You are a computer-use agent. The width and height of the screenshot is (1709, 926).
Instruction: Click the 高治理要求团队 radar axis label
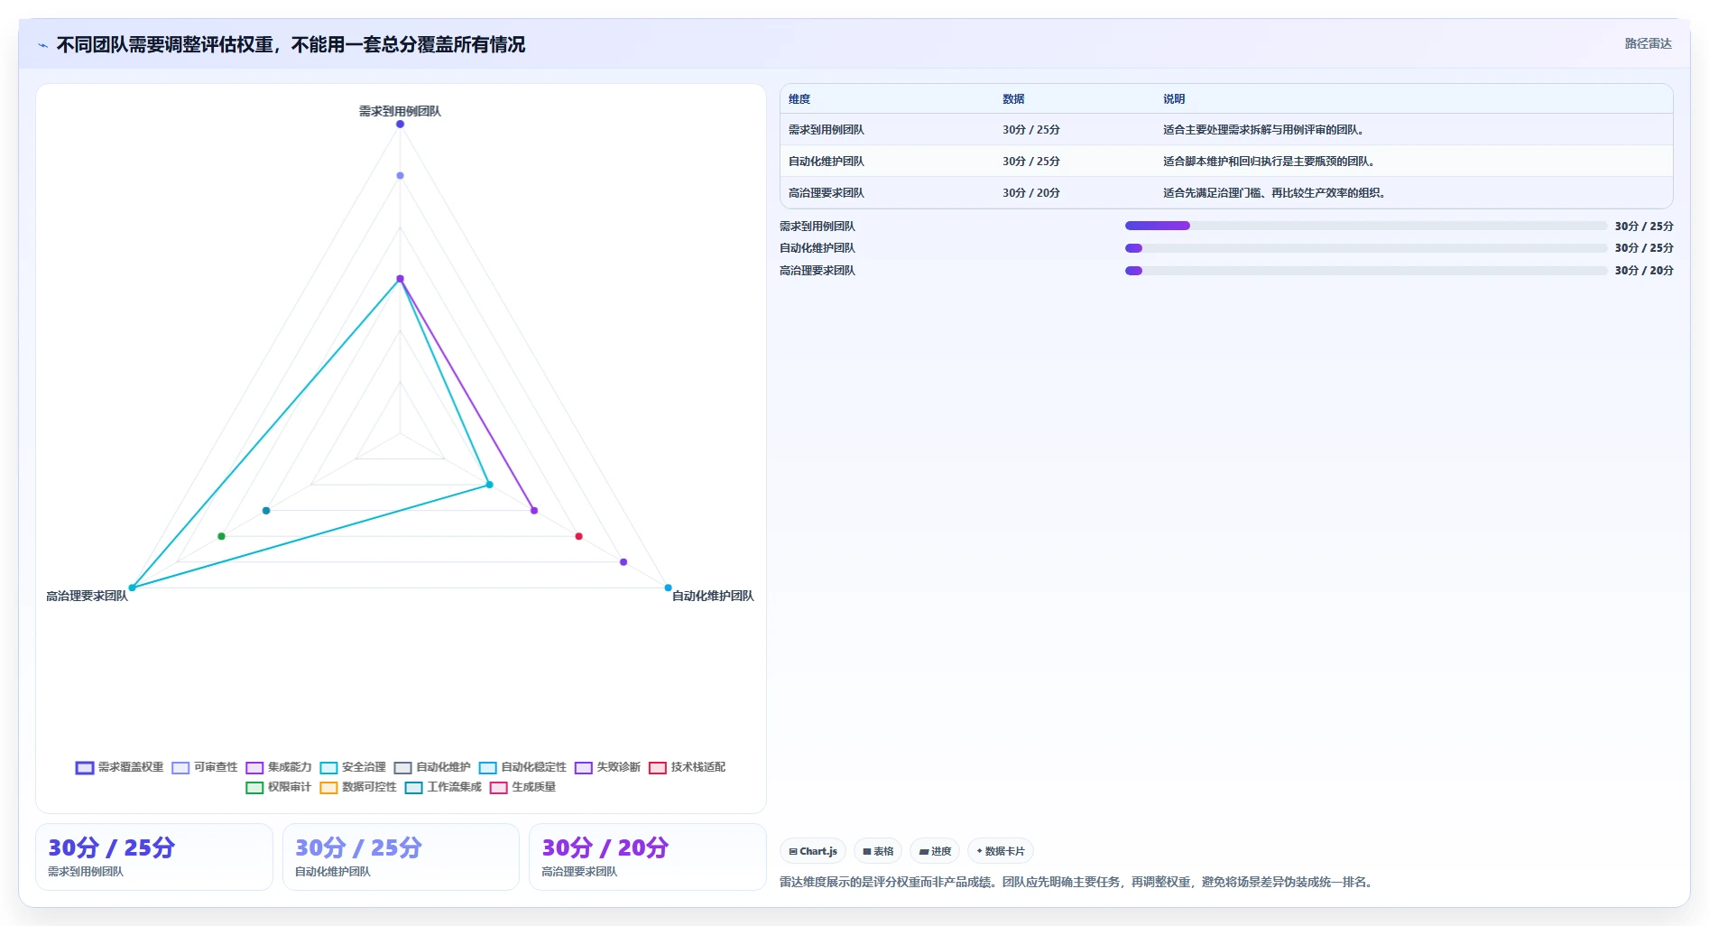[87, 596]
